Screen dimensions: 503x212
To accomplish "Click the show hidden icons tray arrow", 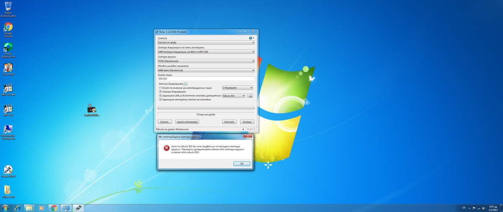I will click(469, 208).
